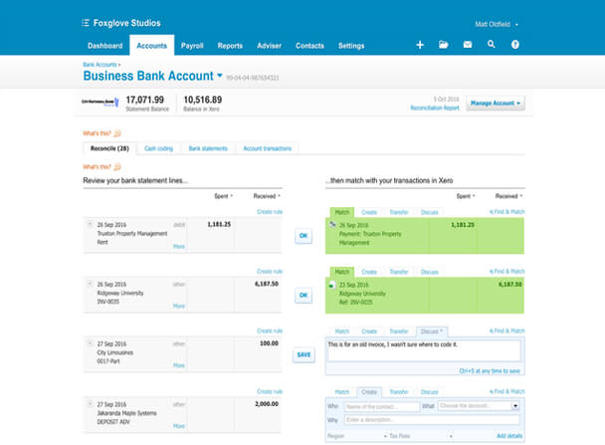This screenshot has width=605, height=445.
Task: Open the Payroll menu
Action: pyautogui.click(x=192, y=46)
